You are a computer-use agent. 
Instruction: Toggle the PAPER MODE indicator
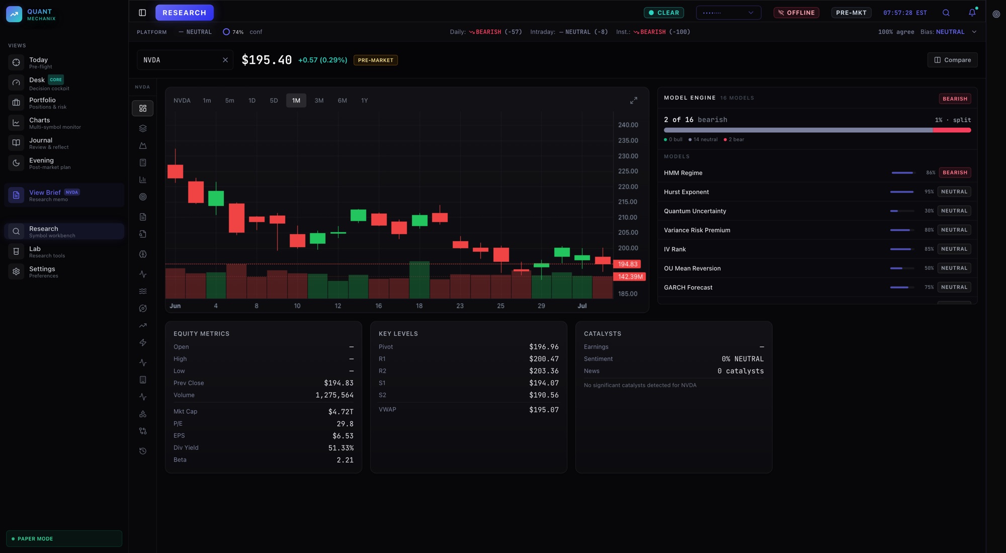pos(64,538)
